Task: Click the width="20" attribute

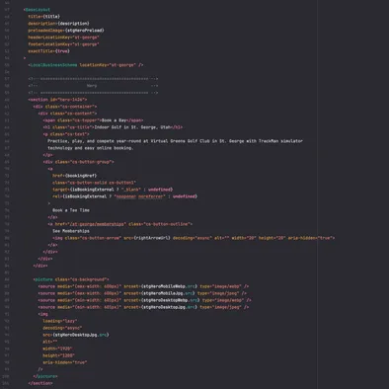Action: (x=244, y=238)
